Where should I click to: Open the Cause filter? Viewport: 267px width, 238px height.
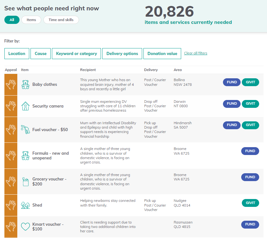(41, 54)
